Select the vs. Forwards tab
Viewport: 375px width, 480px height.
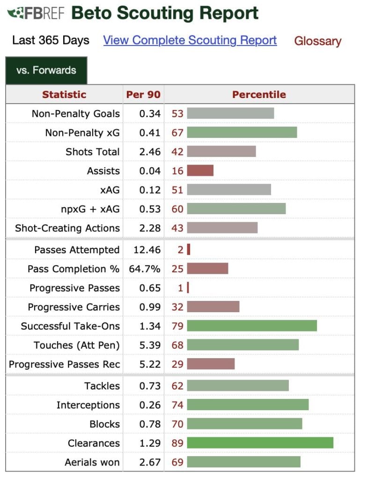coord(46,71)
